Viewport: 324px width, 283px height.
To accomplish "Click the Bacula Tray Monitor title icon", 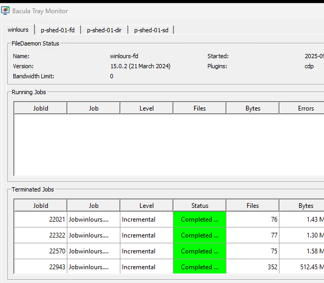I will pyautogui.click(x=6, y=11).
